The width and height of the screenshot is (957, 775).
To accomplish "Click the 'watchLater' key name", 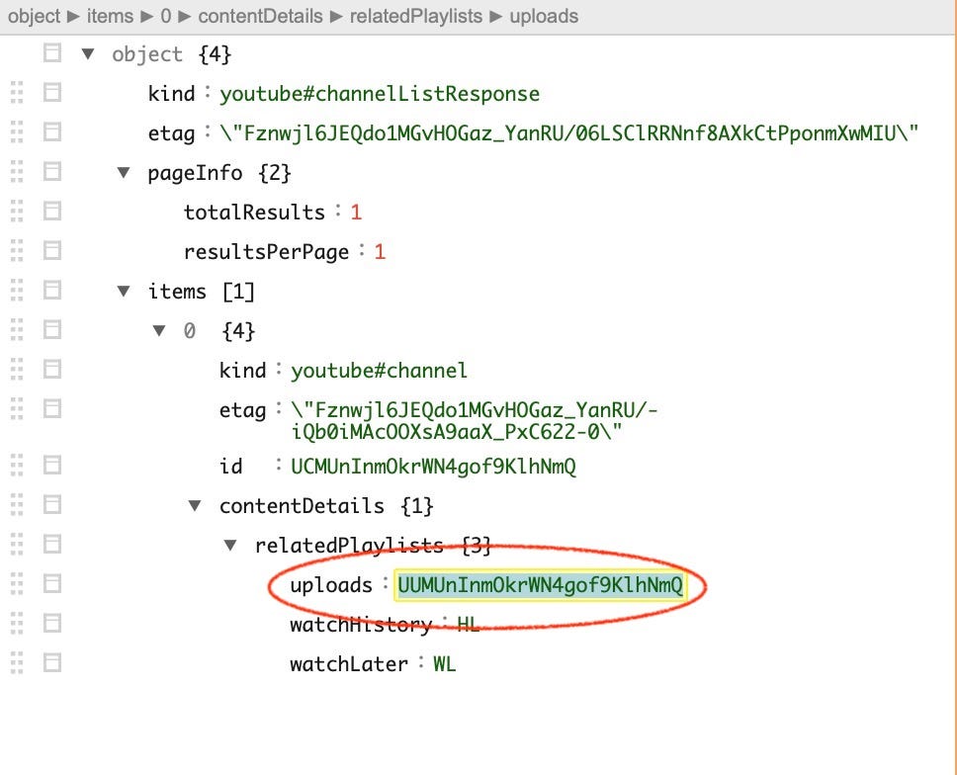I will click(349, 664).
